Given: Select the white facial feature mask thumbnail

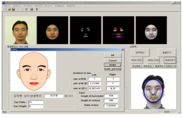Looking at the screenshot, I should (x=85, y=30).
